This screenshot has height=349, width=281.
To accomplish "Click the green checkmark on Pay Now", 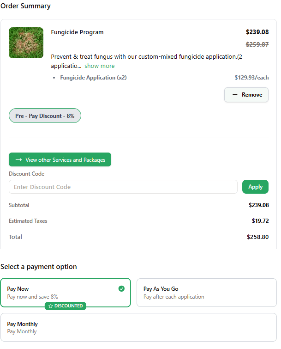I will coord(121,289).
